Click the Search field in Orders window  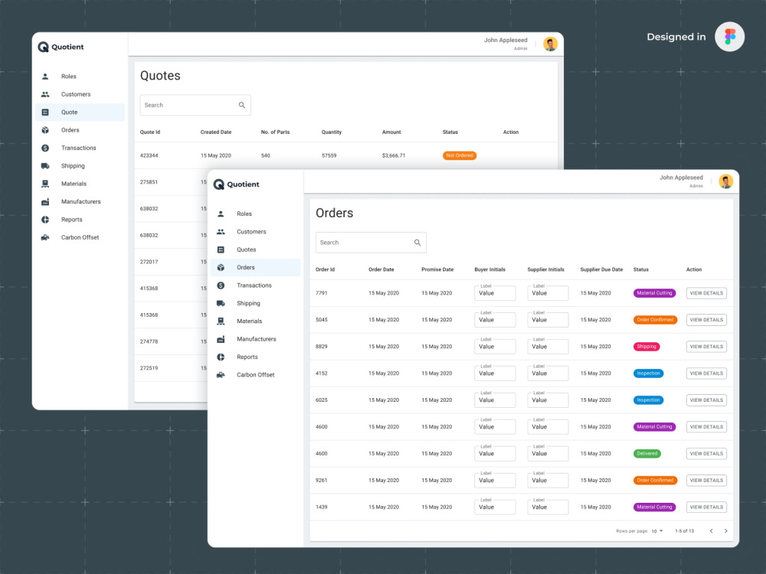coord(371,243)
